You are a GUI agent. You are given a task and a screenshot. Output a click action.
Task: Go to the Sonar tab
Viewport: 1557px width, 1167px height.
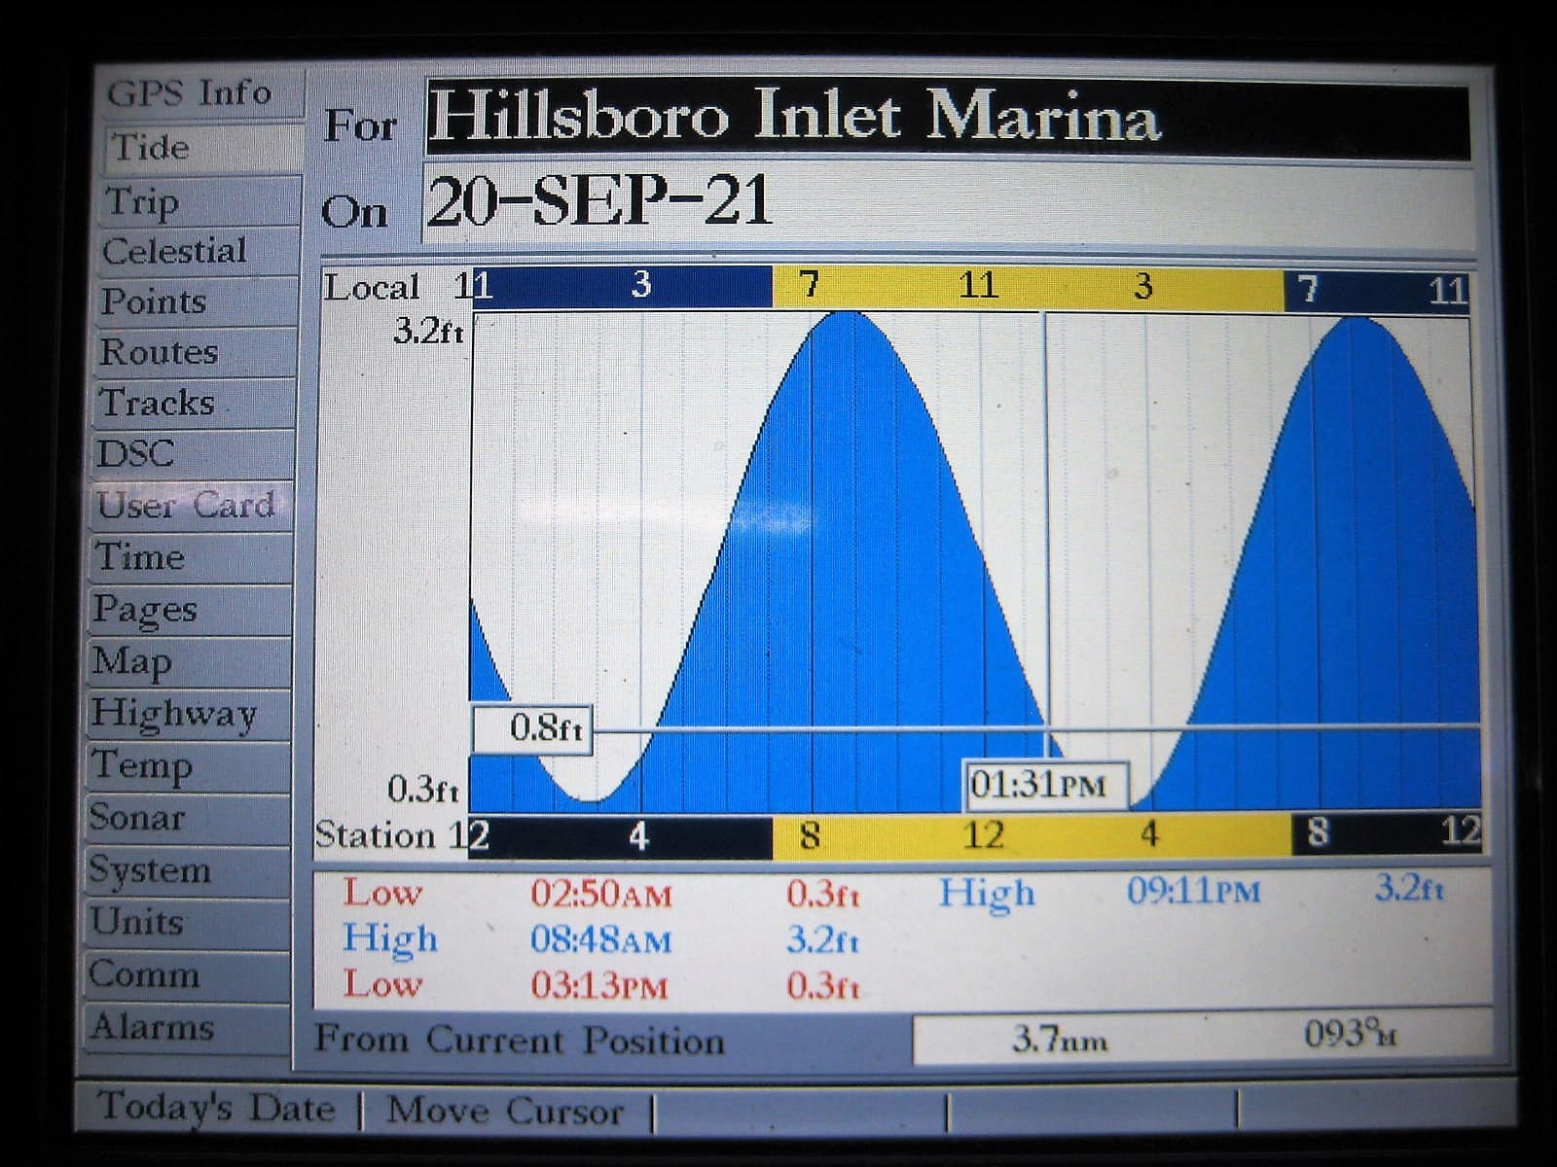[188, 818]
